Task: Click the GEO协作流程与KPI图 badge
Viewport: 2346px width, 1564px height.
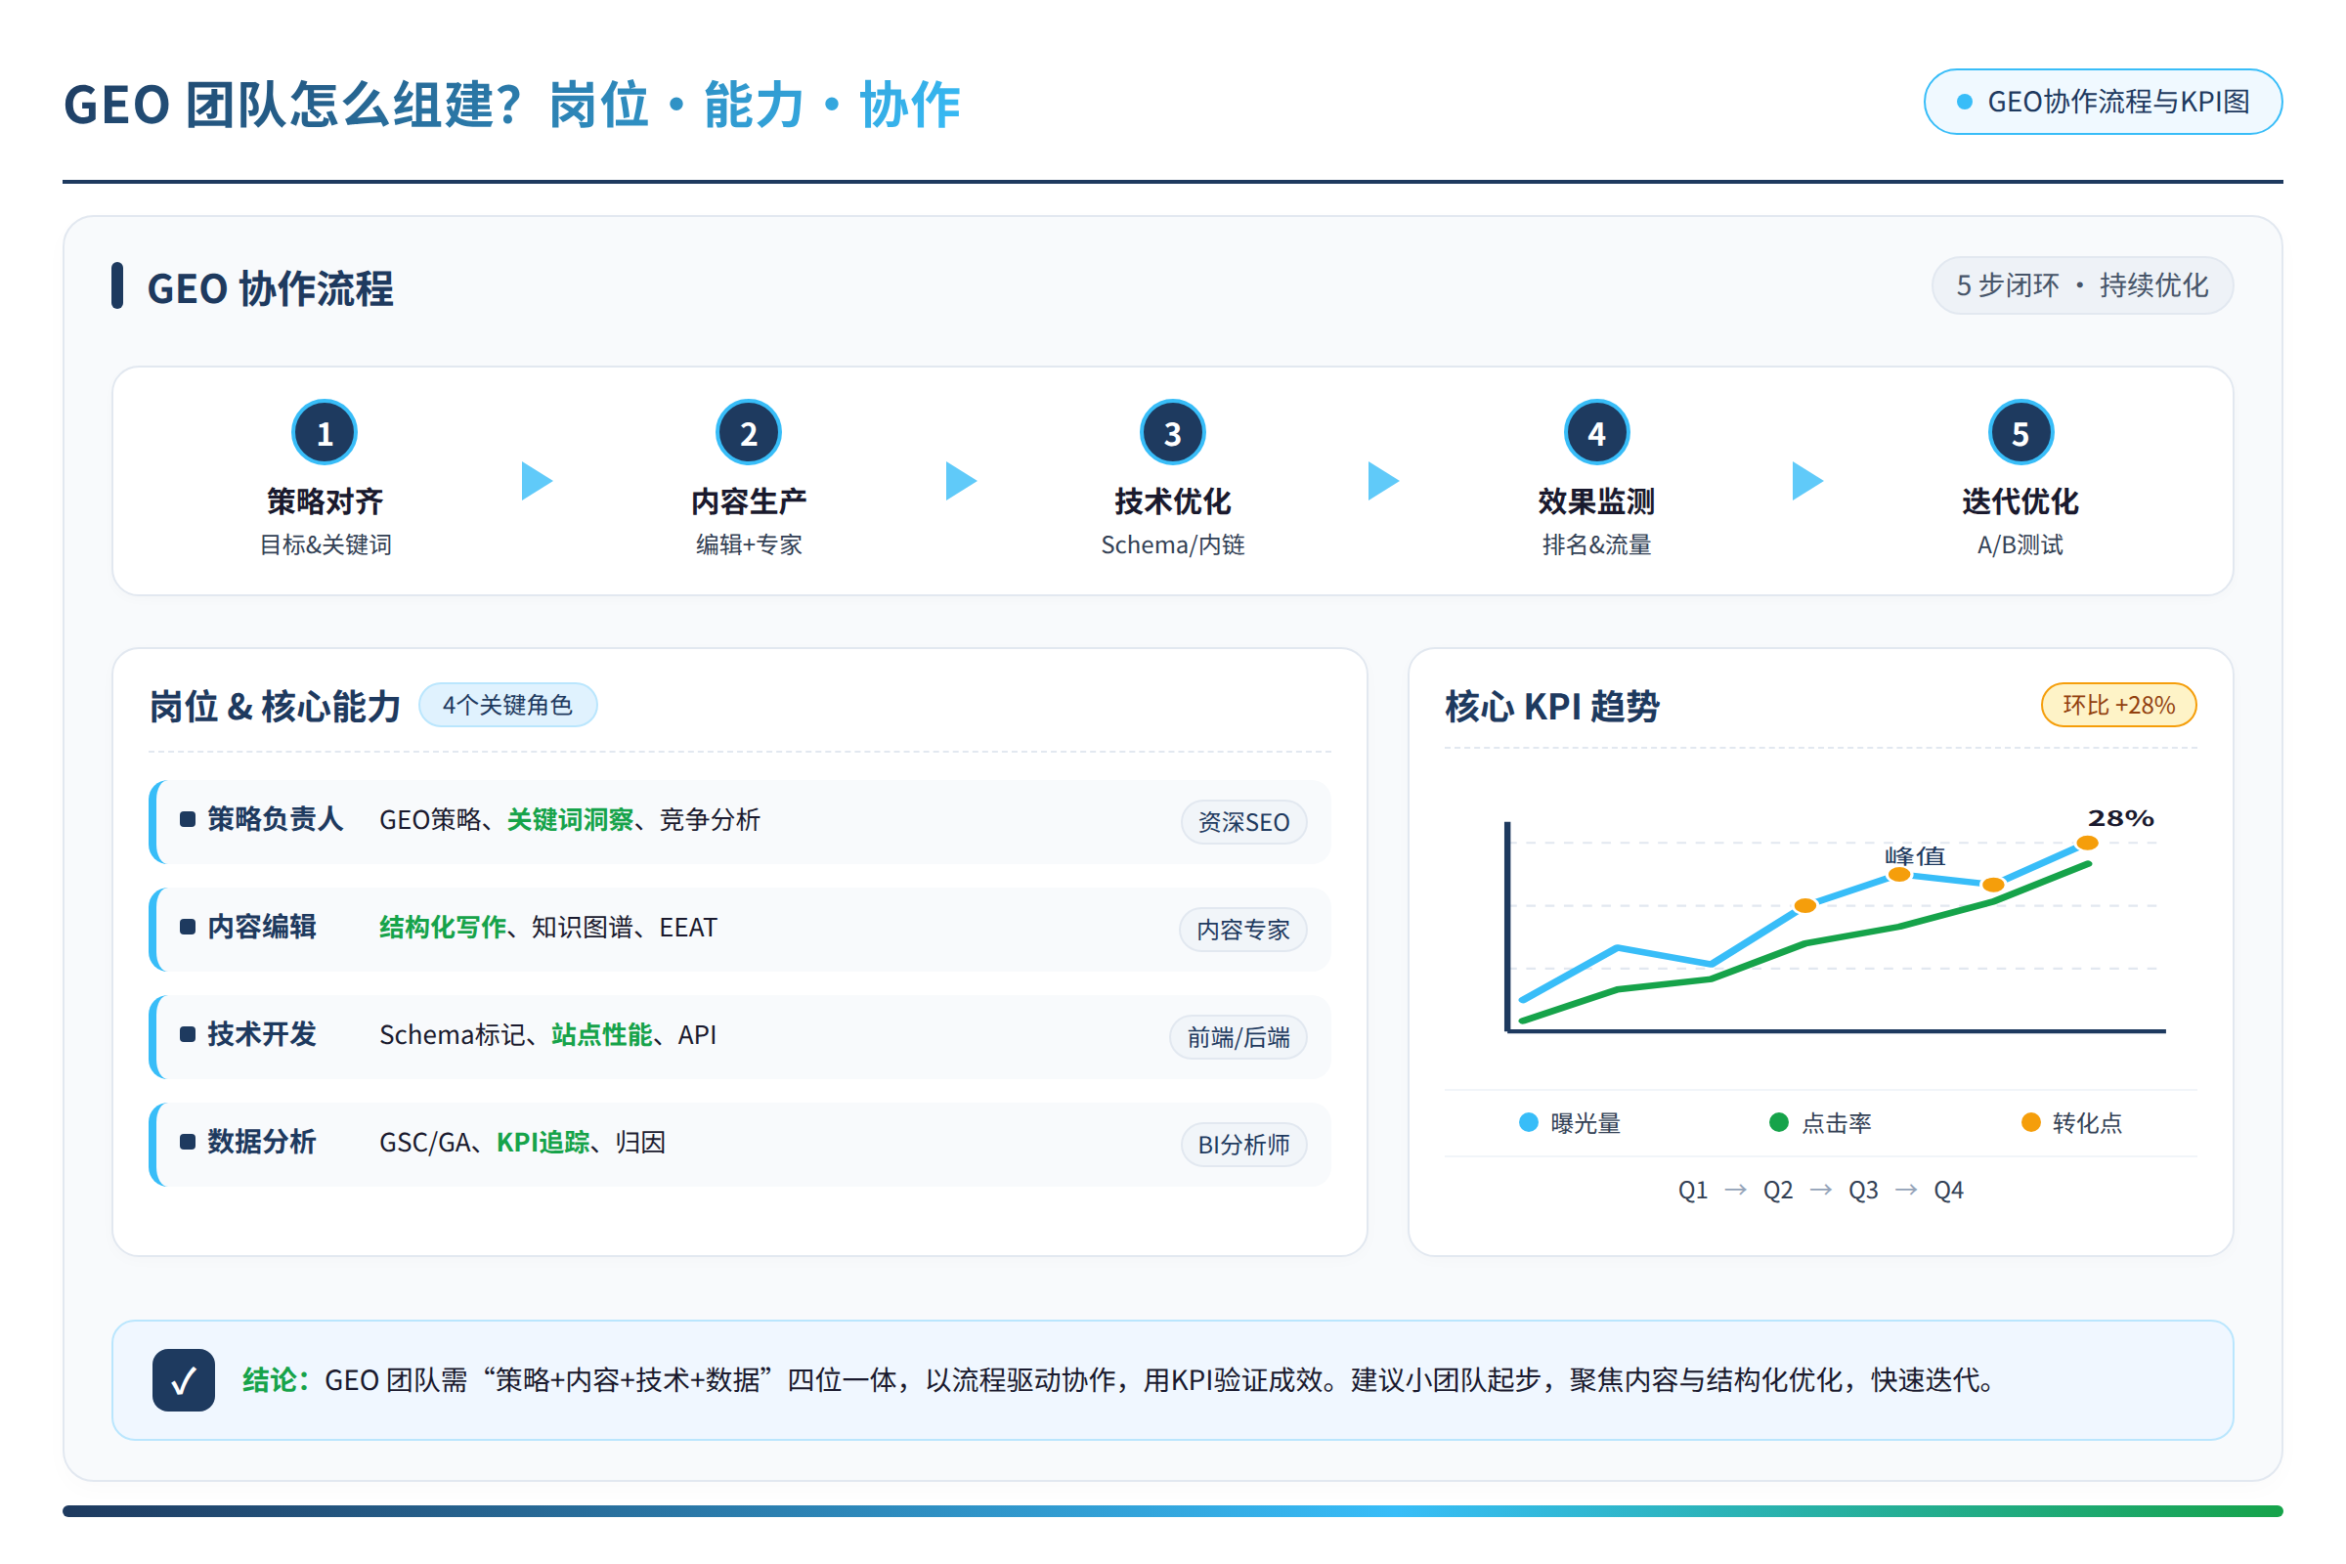Action: coord(2103,102)
